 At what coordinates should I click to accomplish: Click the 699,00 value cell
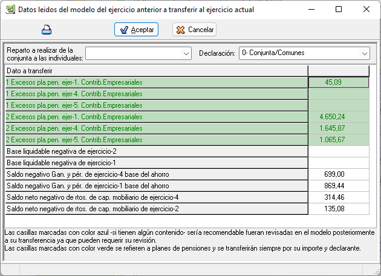[x=339, y=174]
